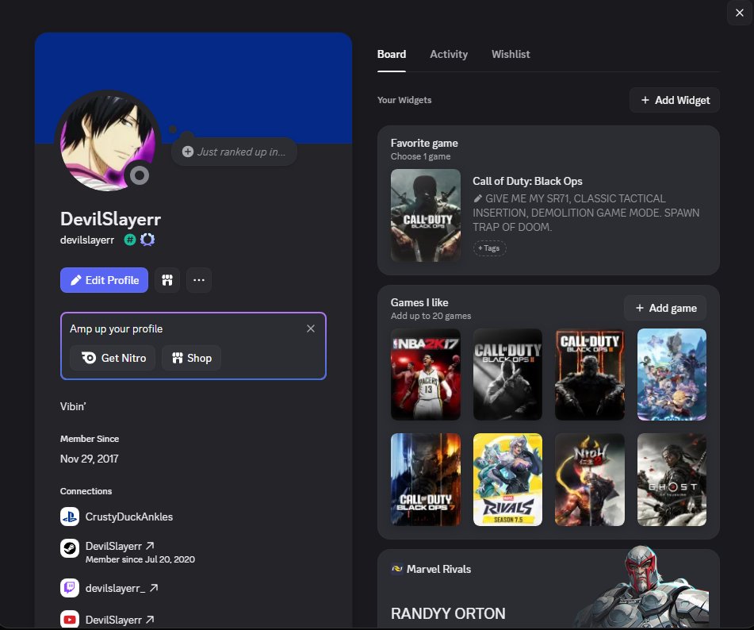Viewport: 754px width, 630px height.
Task: Select the Call of Duty Black Ops II cover
Action: tap(507, 375)
